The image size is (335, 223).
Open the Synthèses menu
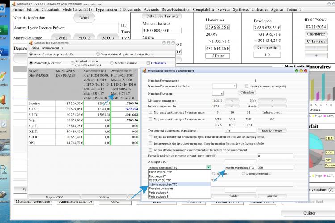pyautogui.click(x=241, y=10)
